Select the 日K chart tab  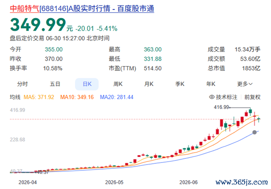pos(87,84)
